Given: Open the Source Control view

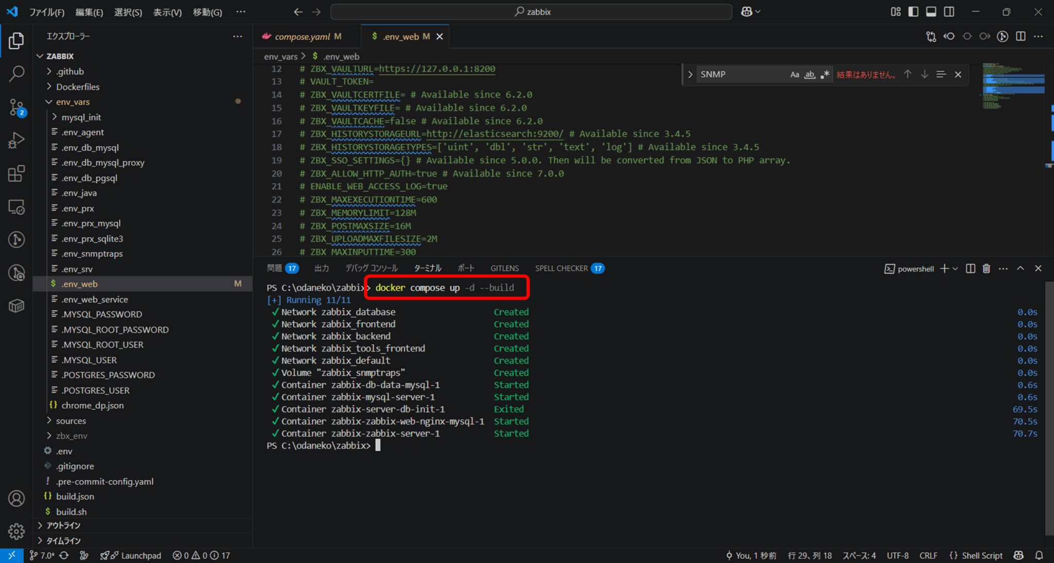Looking at the screenshot, I should pyautogui.click(x=16, y=107).
